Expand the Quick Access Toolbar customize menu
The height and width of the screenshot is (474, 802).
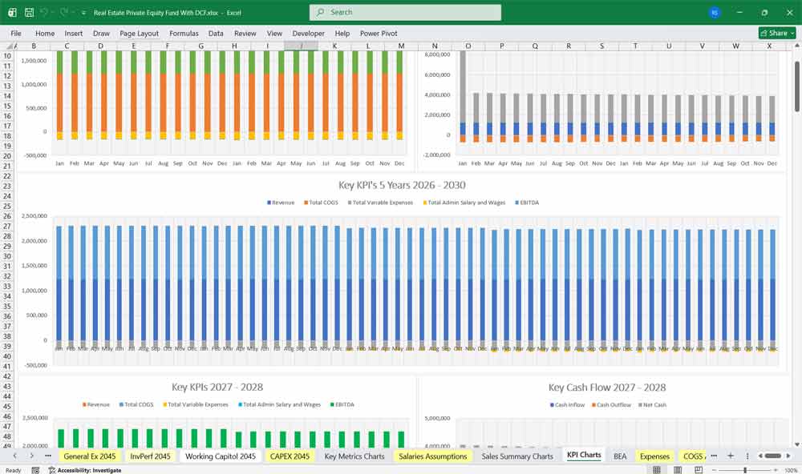click(83, 12)
